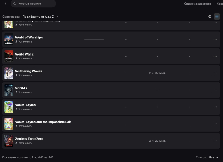Open more options for XCOM 2
The width and height of the screenshot is (223, 162).
[x=215, y=90]
